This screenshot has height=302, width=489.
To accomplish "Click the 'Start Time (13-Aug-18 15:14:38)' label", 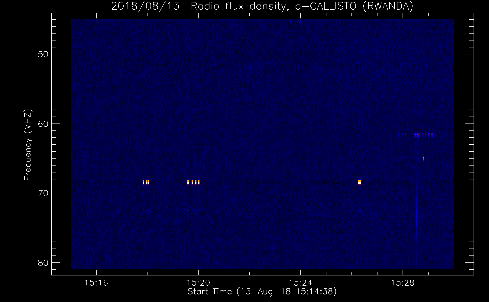I will click(x=262, y=292).
